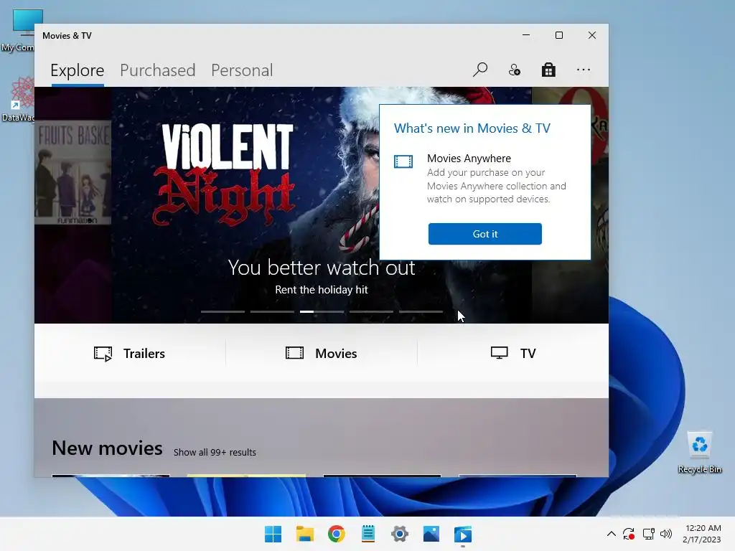Viewport: 735px width, 551px height.
Task: Select the My Computer desktop icon
Action: [x=19, y=31]
